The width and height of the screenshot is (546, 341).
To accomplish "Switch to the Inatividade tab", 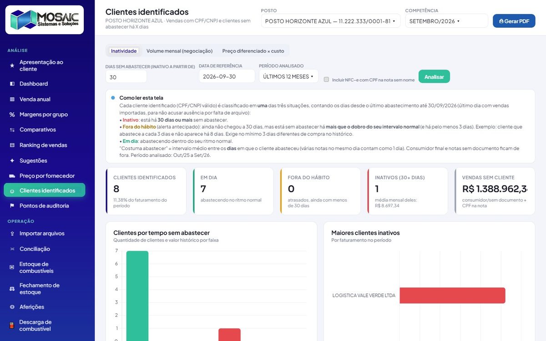I will coord(124,51).
